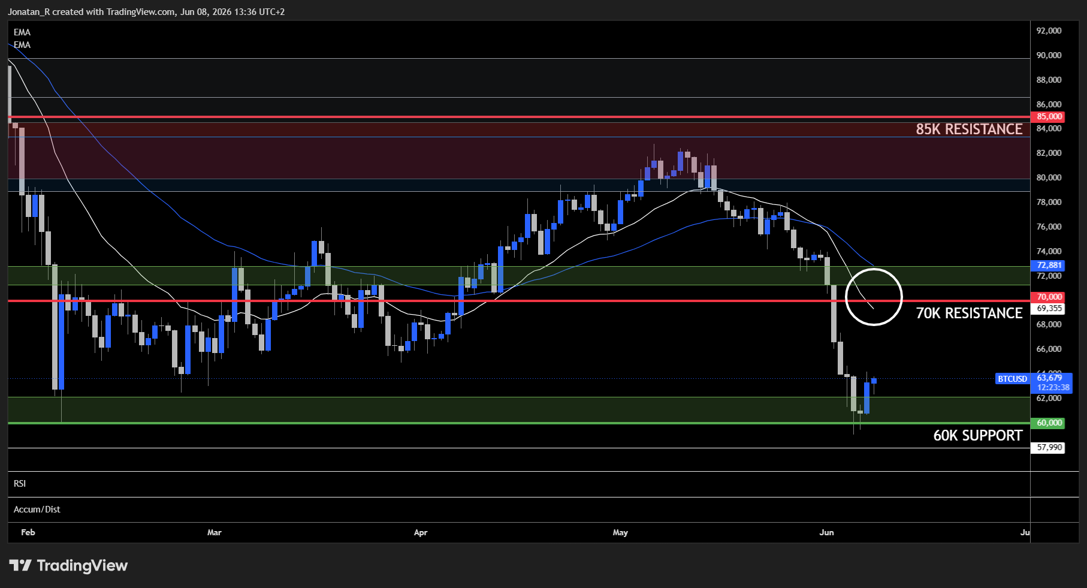Click the Mar label on the time axis
This screenshot has height=588, width=1087.
point(215,532)
